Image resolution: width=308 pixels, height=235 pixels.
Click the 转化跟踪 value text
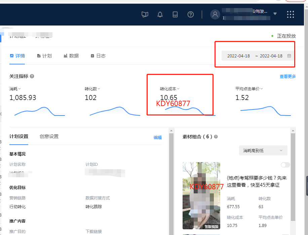tap(93, 206)
